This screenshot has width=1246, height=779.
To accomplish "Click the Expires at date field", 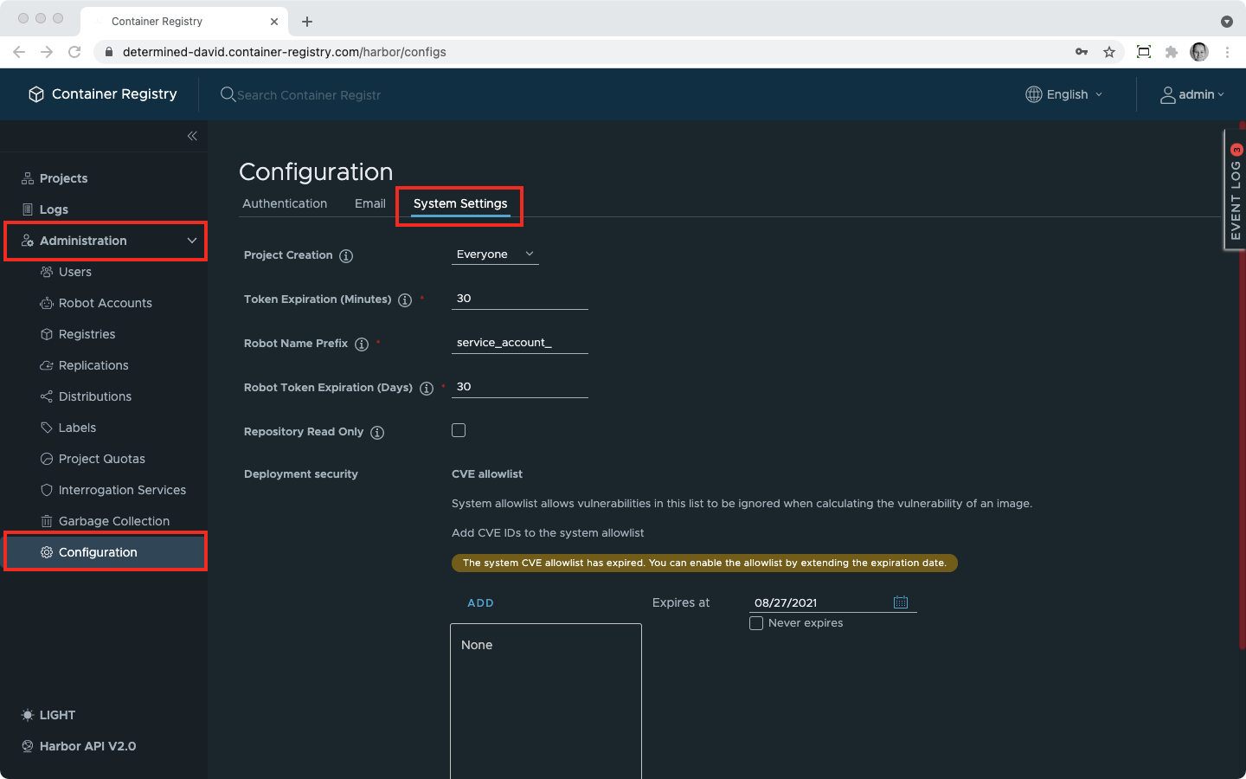I will pyautogui.click(x=819, y=602).
